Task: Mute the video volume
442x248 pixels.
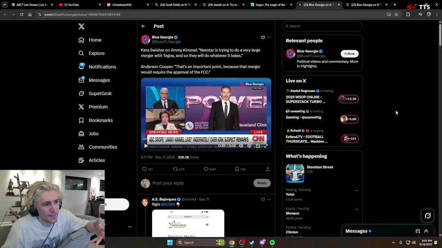Action: coord(241,146)
